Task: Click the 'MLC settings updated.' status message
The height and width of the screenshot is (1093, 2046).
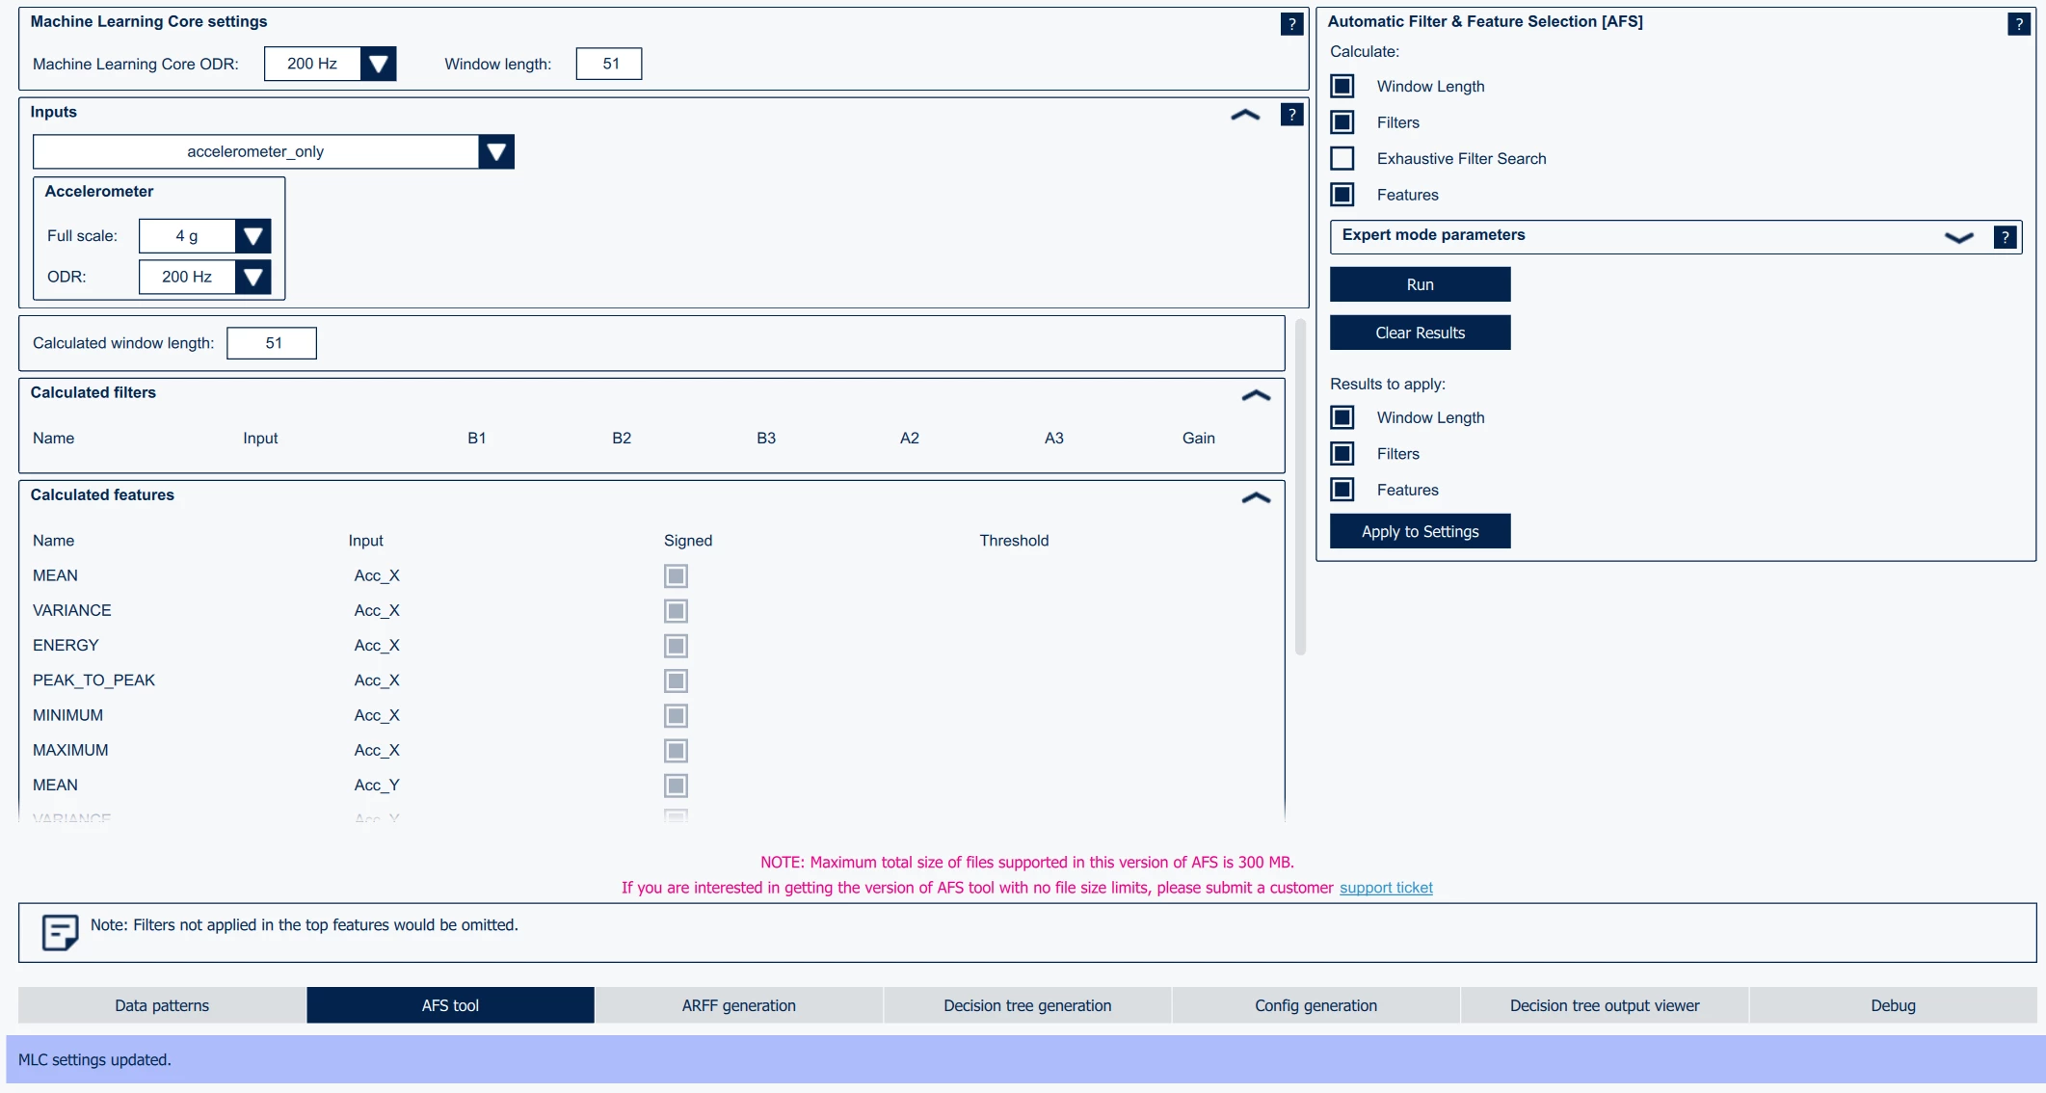Action: (94, 1059)
